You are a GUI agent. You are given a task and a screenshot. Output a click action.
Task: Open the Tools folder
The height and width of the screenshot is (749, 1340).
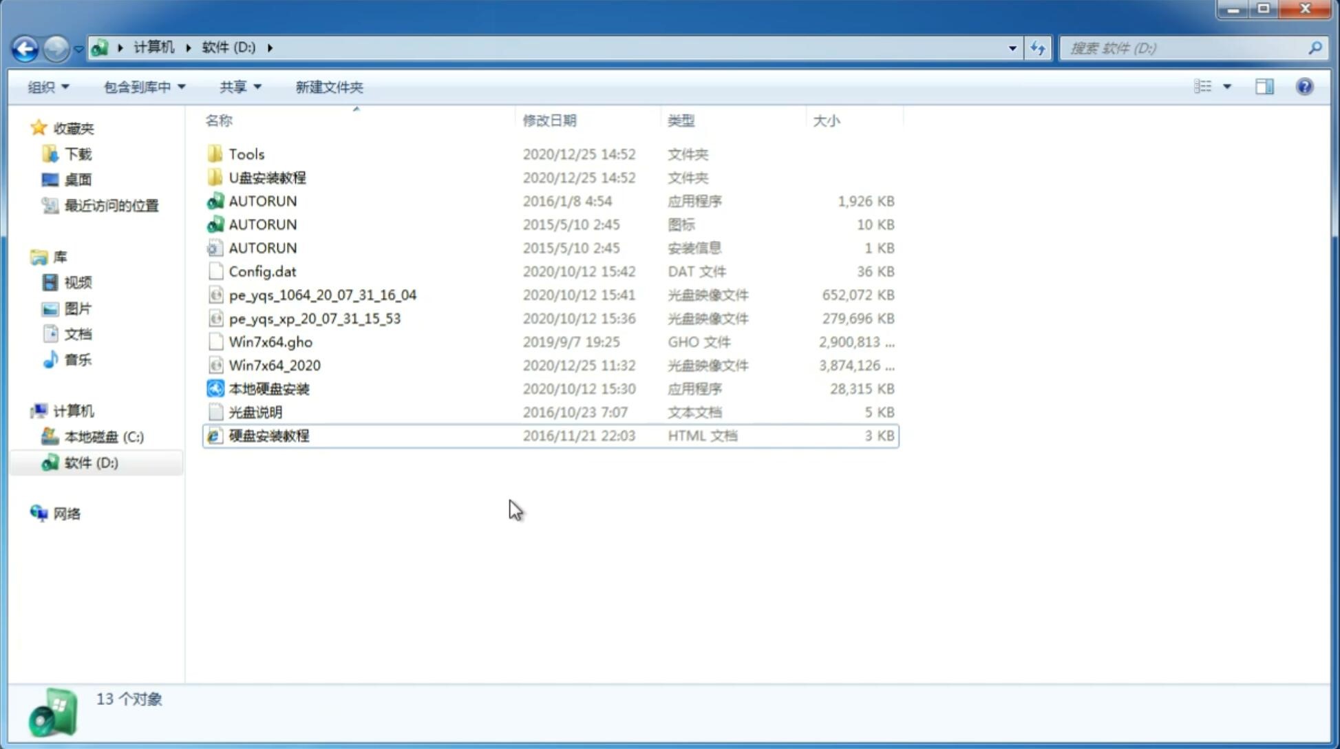tap(246, 154)
